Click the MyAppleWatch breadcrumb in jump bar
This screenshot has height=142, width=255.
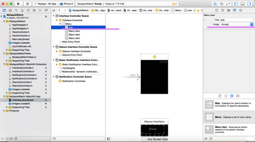(79, 10)
